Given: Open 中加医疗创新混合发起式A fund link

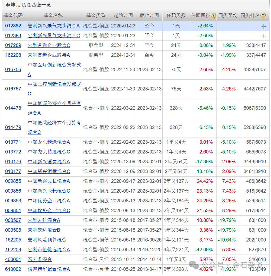Looking at the screenshot, I should pyautogui.click(x=54, y=70).
